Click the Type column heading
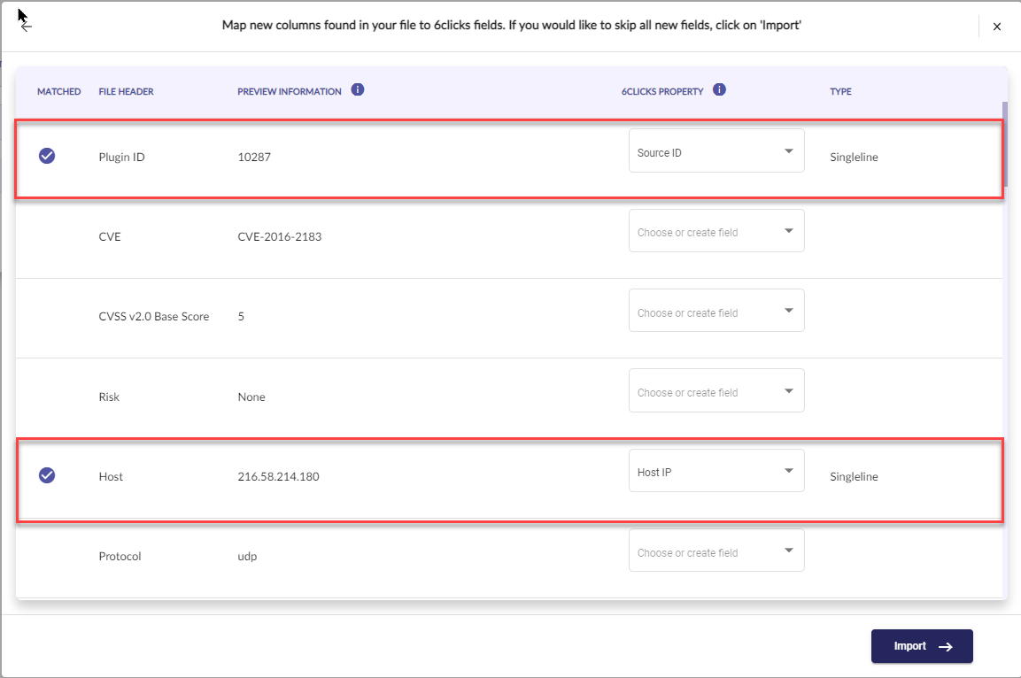1021x678 pixels. tap(840, 92)
